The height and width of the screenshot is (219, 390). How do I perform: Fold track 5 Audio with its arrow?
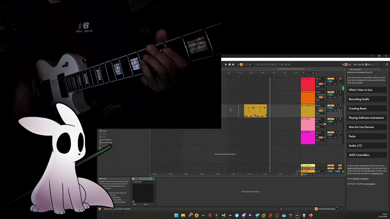tap(302, 132)
